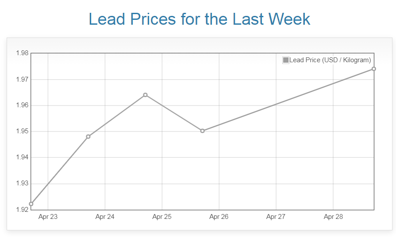Pick the data point near 1.95 before Apr 26
Image resolution: width=396 pixels, height=237 pixels.
point(202,131)
